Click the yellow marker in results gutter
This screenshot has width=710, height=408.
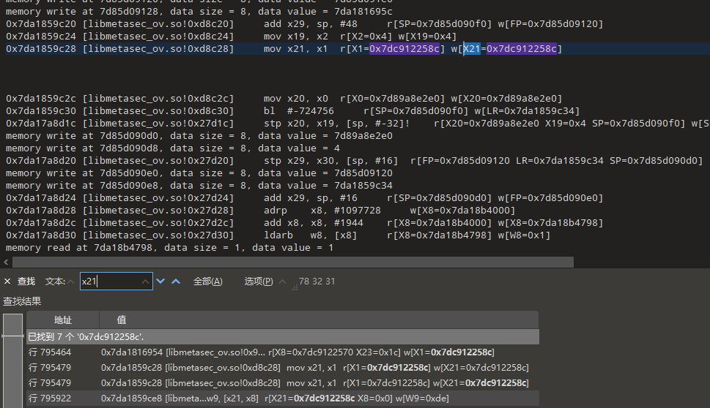tap(12, 336)
